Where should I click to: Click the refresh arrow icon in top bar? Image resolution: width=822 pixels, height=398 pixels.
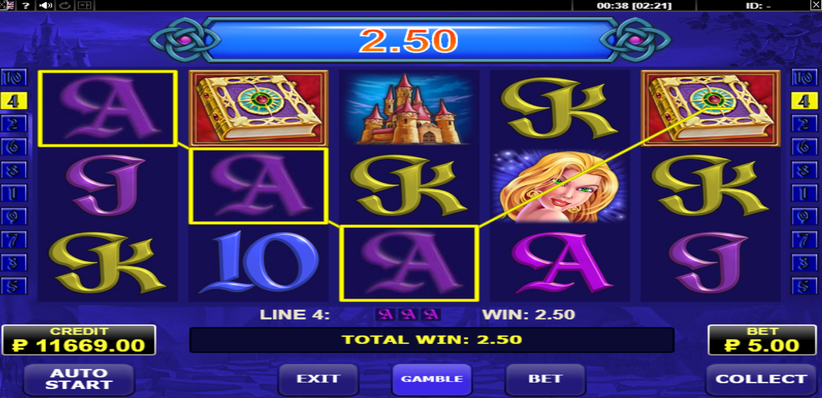coord(65,5)
